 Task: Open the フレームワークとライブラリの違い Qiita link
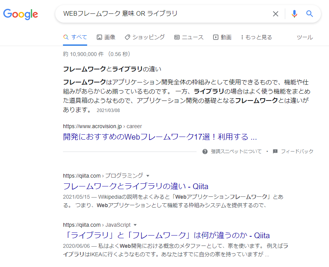136,186
